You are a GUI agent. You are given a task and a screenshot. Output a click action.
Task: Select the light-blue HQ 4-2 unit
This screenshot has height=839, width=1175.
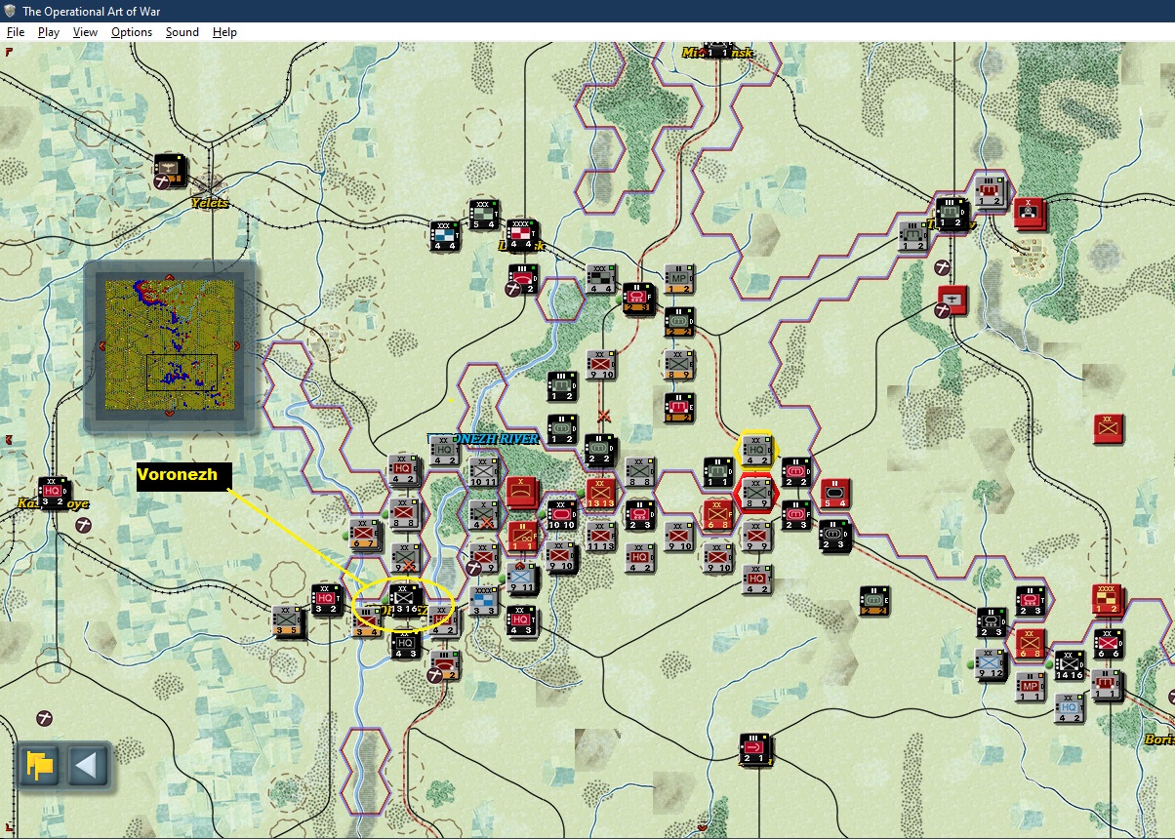pyautogui.click(x=1069, y=707)
